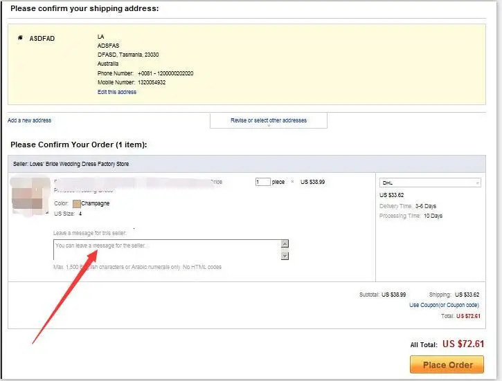Click the message box scroll up arrow
Image resolution: width=502 pixels, height=381 pixels.
tap(285, 243)
